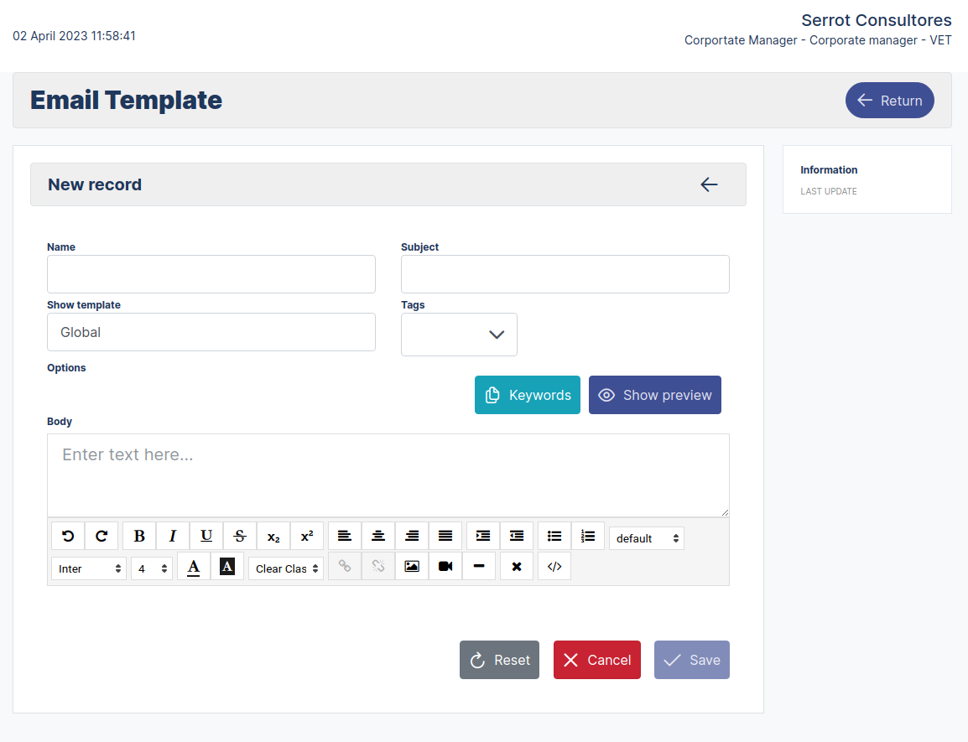Apply strikethrough formatting to body text

tap(240, 536)
